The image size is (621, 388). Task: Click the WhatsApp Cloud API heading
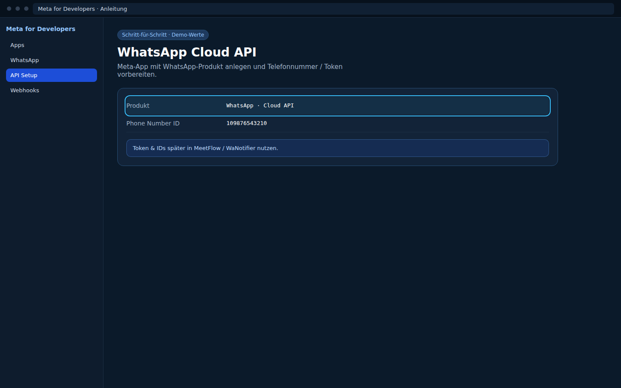[x=187, y=52]
